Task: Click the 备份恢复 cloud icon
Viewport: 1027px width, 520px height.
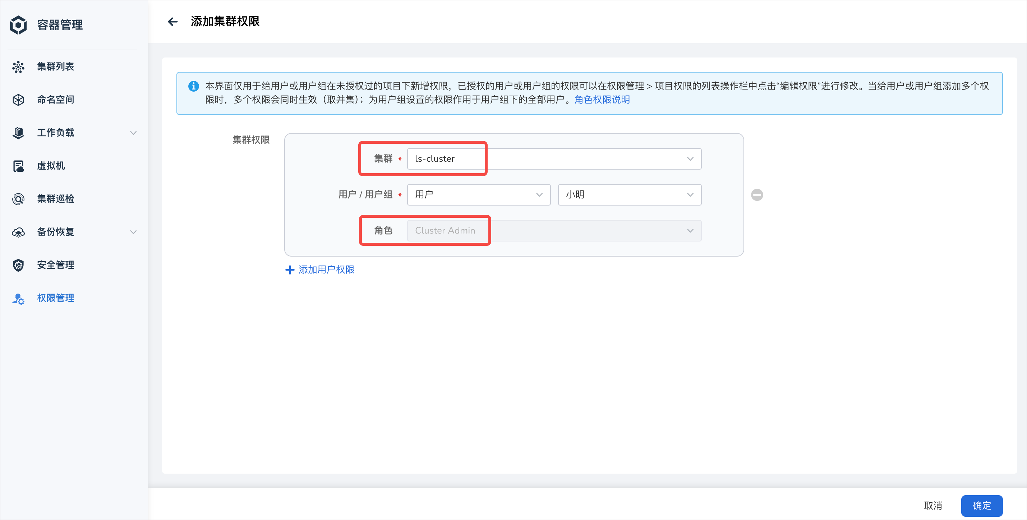Action: point(18,232)
